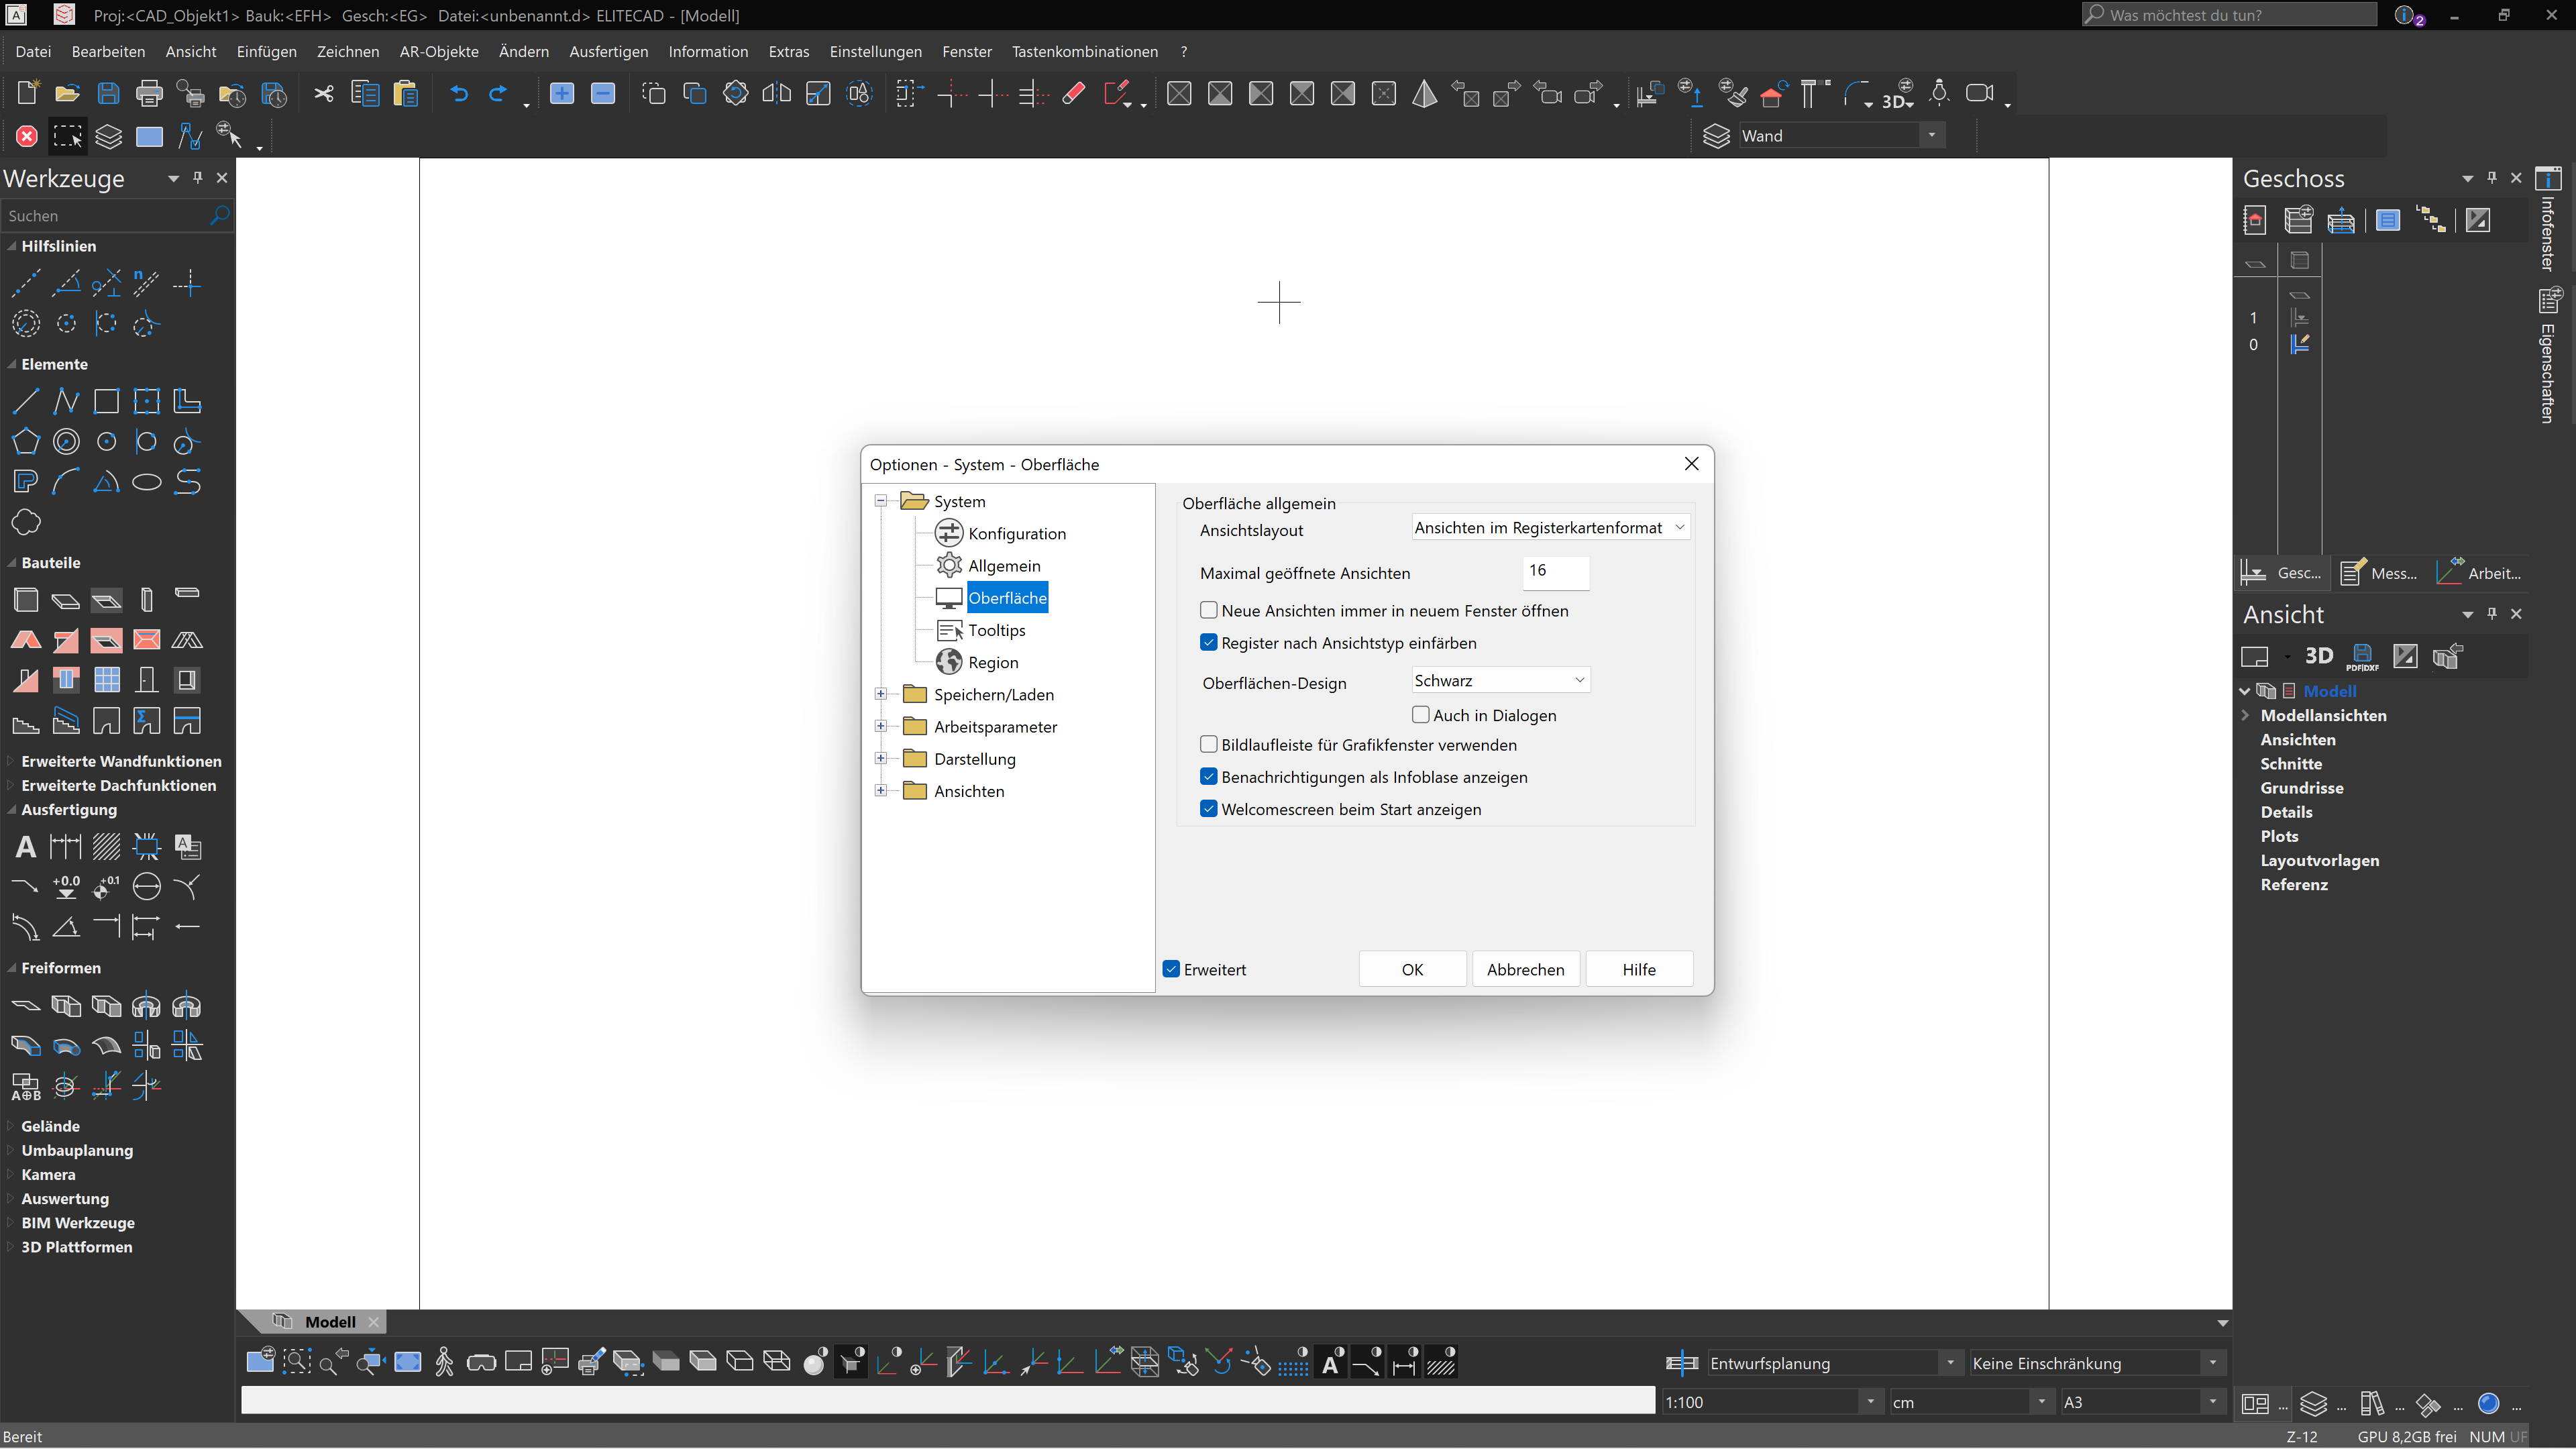Click the red cancel icon in the toolbar

27,136
